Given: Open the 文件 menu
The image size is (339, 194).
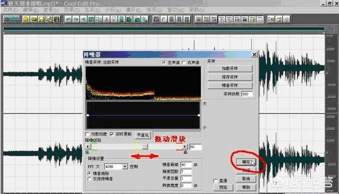Looking at the screenshot, I should coord(11,10).
